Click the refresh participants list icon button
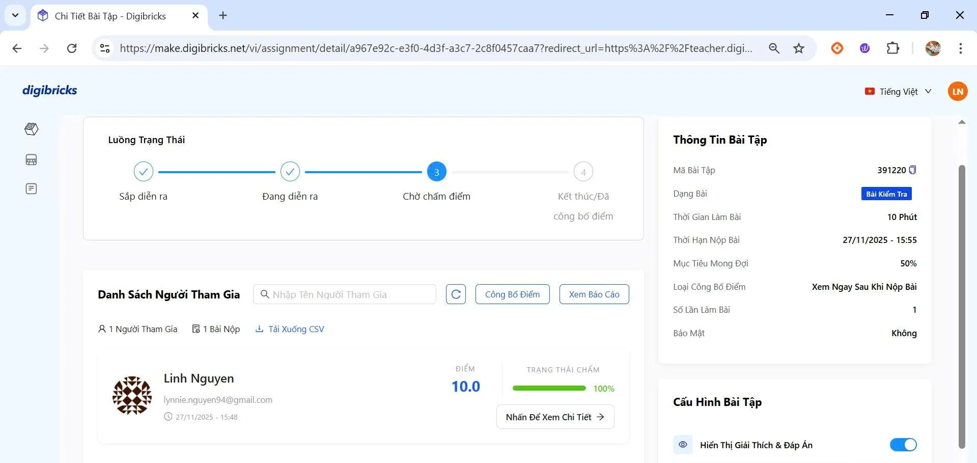The height and width of the screenshot is (463, 977). point(456,294)
